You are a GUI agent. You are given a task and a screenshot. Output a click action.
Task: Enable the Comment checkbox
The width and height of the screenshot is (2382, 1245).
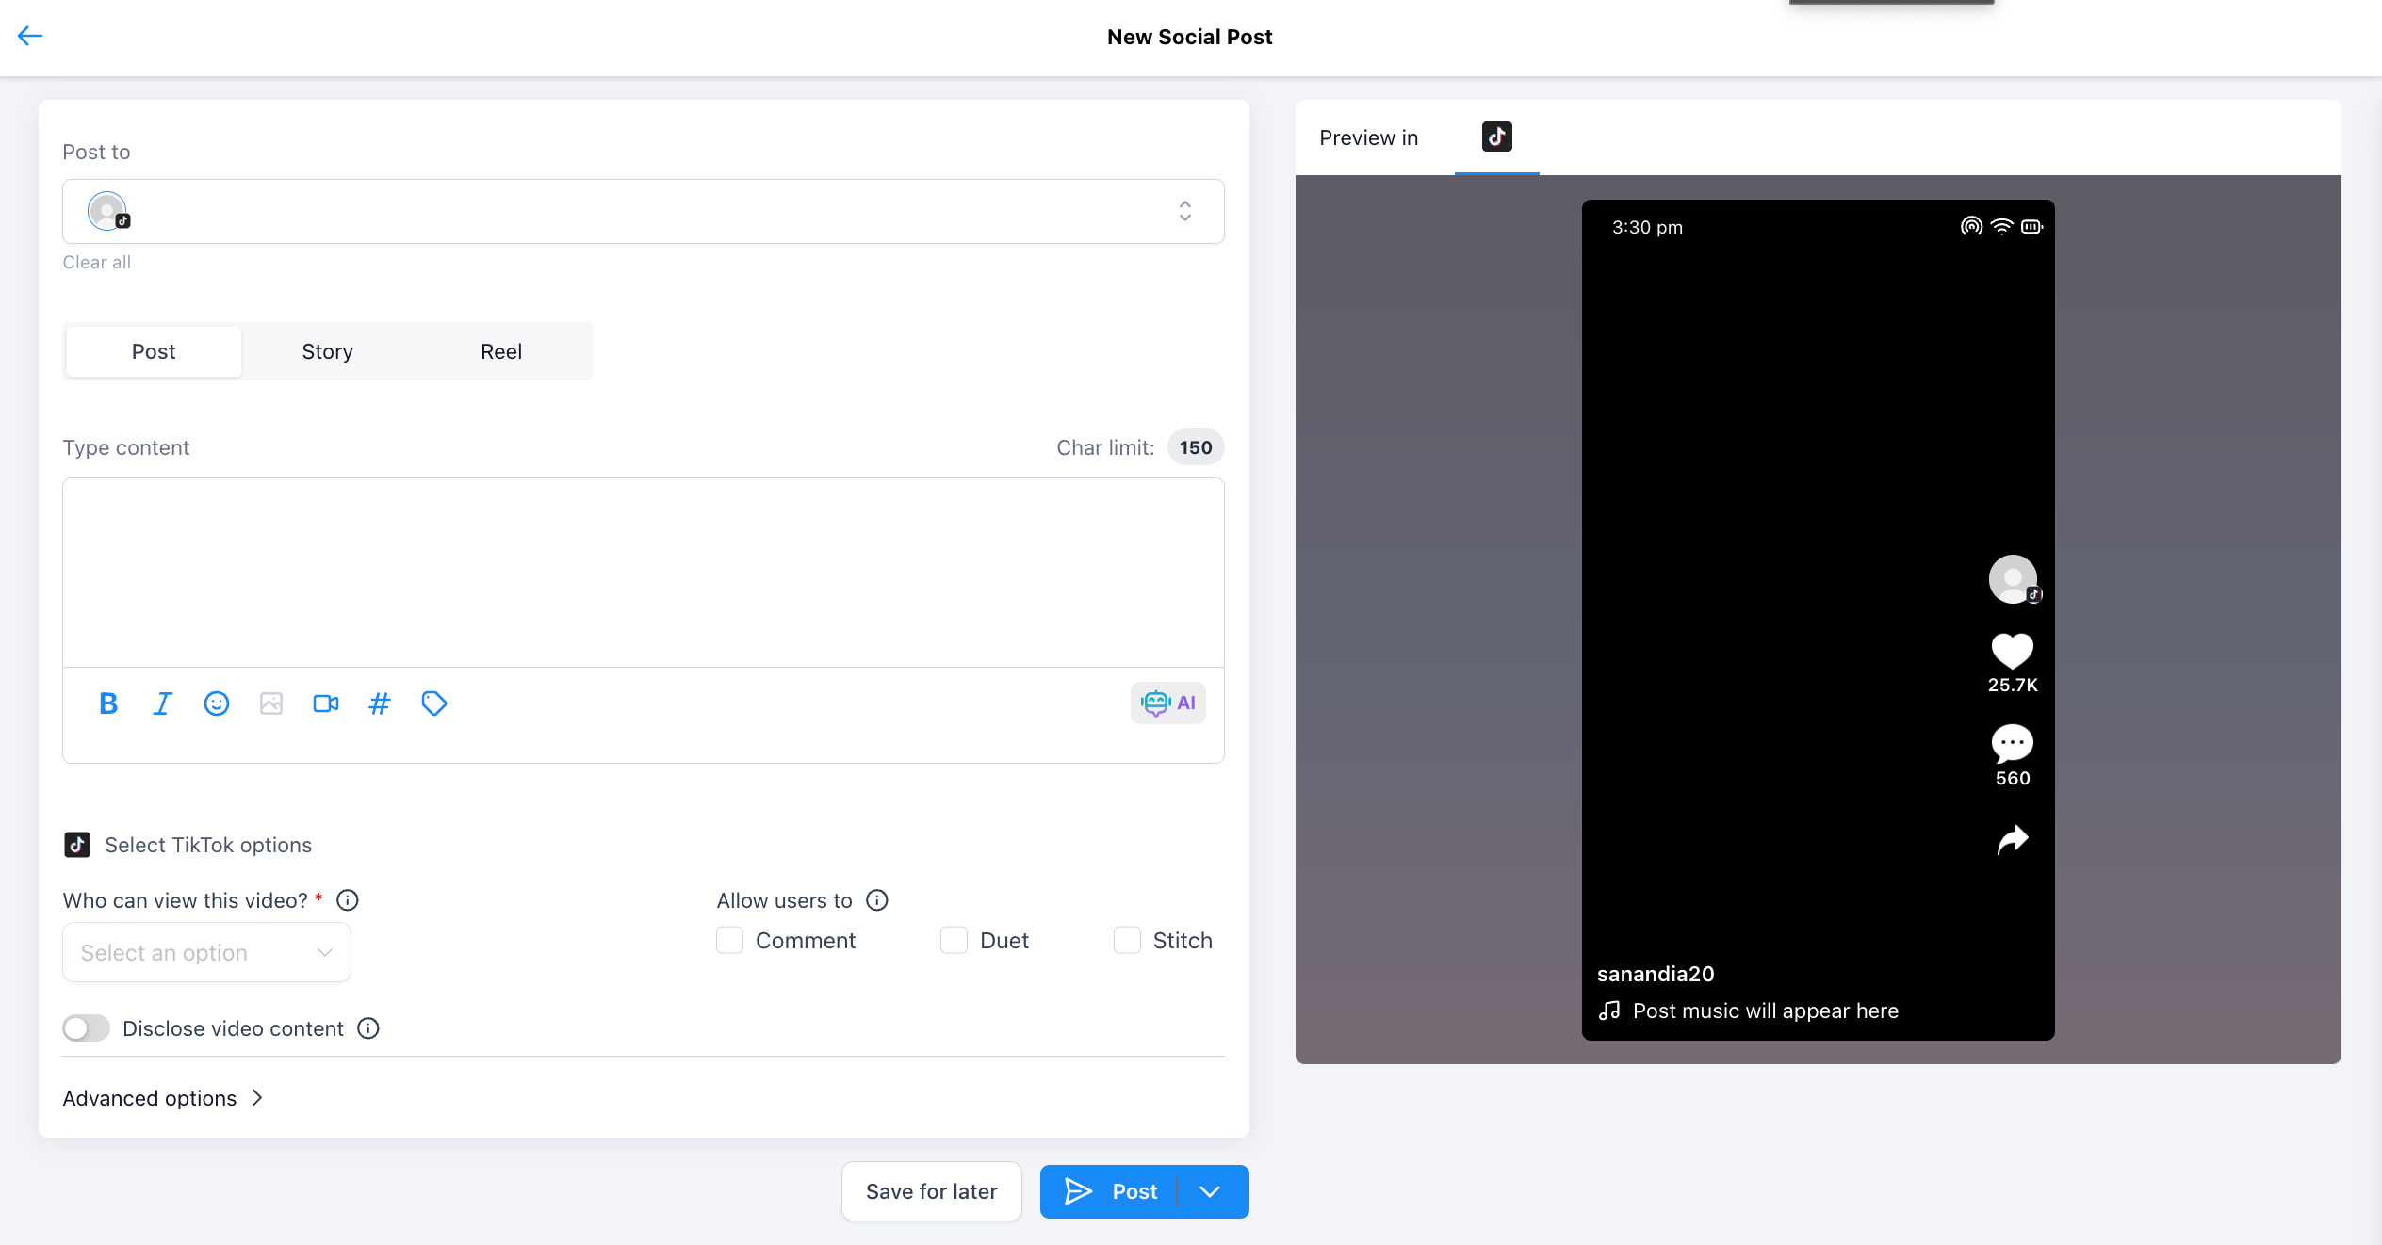730,940
